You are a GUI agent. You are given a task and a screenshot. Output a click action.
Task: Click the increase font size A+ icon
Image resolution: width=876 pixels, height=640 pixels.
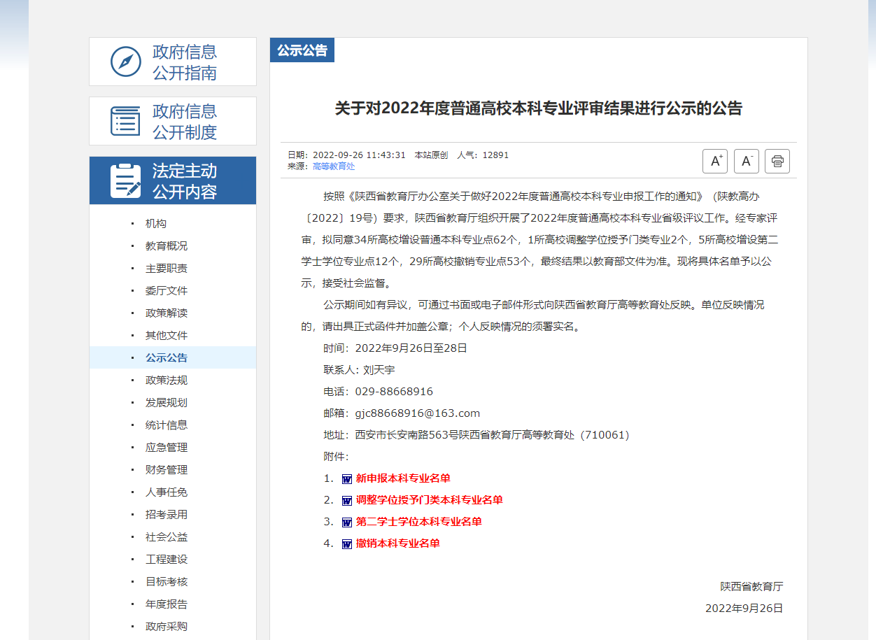(715, 161)
